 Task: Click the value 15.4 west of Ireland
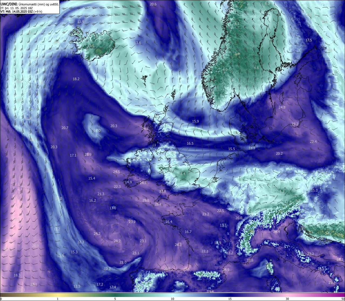92,178
